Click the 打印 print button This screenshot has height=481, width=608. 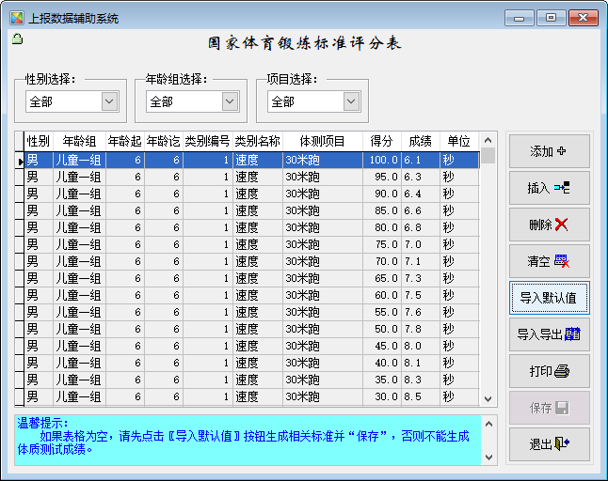549,371
